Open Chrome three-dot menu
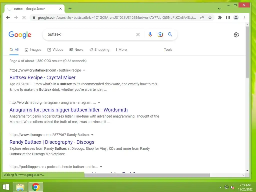 244,17
